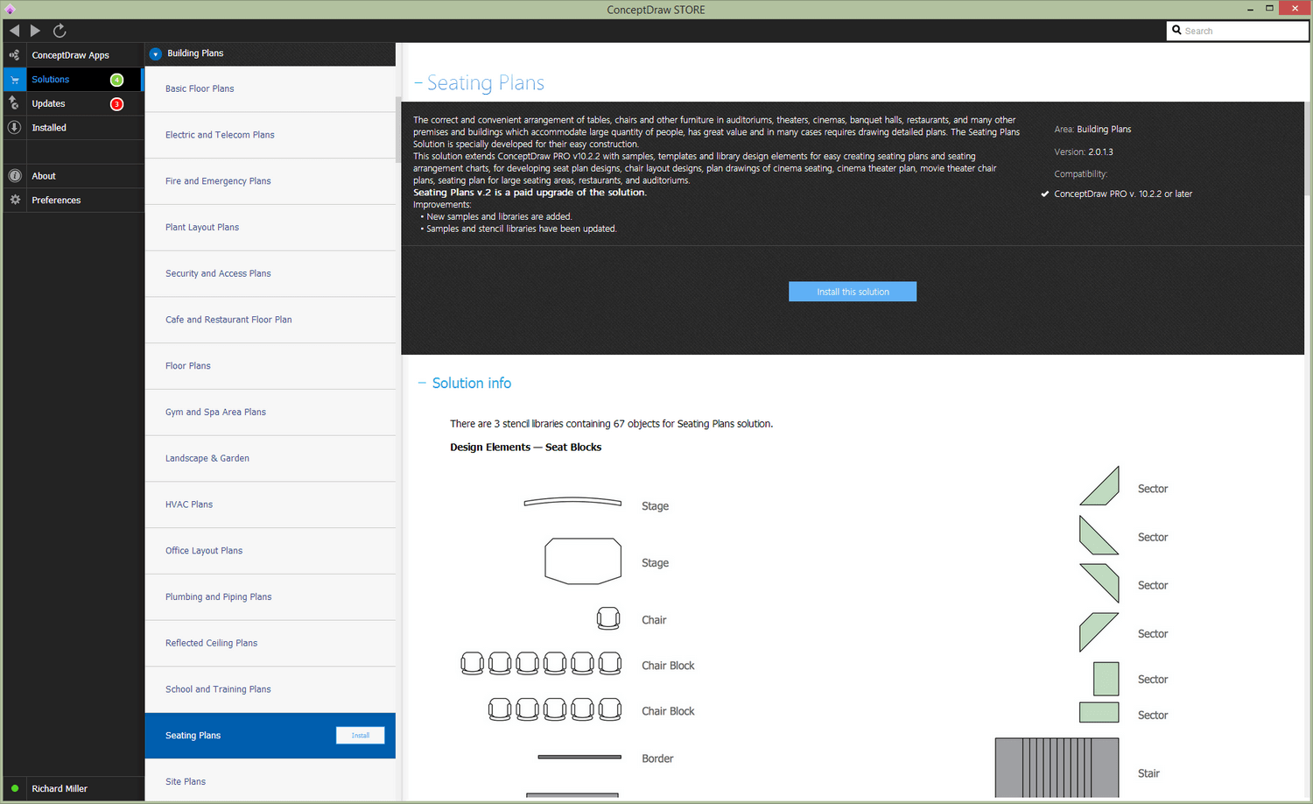
Task: Click the Install this solution button
Action: (853, 292)
